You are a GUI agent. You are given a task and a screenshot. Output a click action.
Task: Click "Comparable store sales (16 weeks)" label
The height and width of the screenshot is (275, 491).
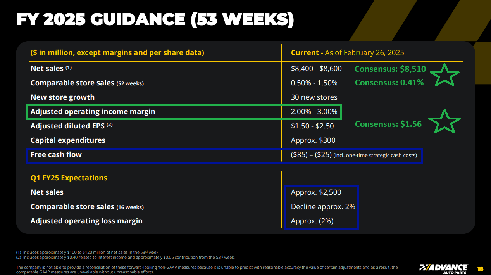pos(87,206)
